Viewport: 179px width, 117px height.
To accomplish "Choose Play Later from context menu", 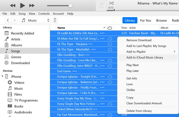I will tap(148, 71).
